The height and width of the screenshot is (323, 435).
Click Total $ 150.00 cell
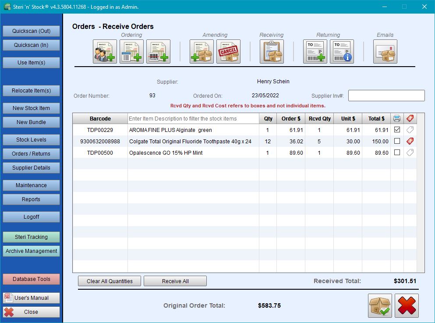pos(376,141)
